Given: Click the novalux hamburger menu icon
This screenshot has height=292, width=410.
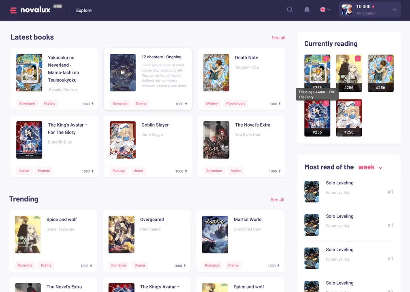Looking at the screenshot, I should (x=13, y=9).
